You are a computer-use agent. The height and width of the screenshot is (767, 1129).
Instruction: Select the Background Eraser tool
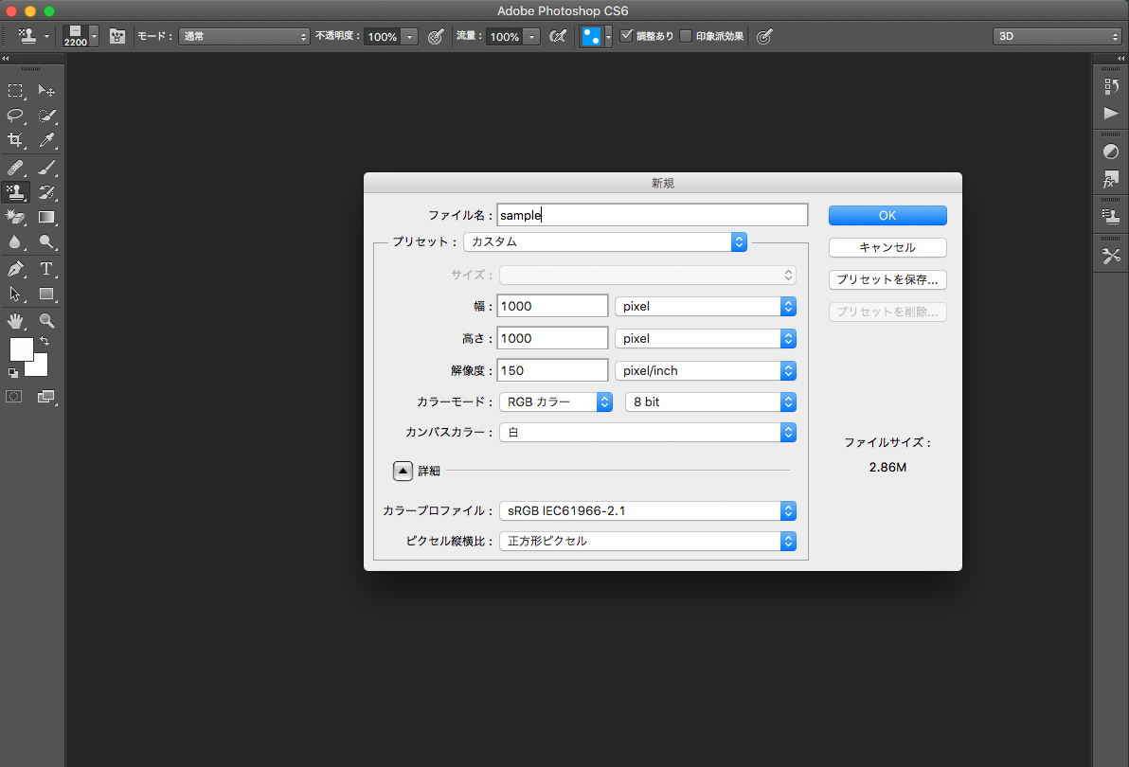15,217
